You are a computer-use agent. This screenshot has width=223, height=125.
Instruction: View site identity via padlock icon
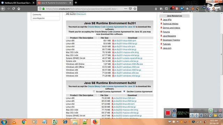(x=44, y=9)
